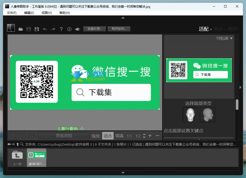
Task: Go forward in the folder browser
Action: 13,144
